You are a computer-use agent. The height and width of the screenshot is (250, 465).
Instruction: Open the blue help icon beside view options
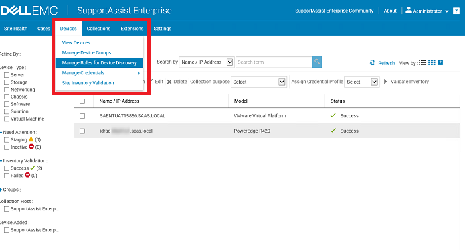[440, 62]
